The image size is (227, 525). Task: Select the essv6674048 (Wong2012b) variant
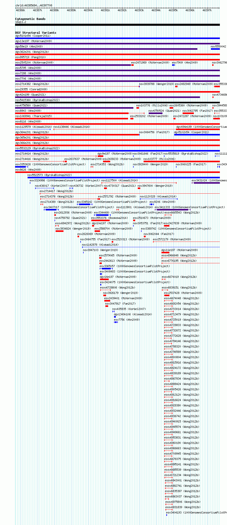182,298
